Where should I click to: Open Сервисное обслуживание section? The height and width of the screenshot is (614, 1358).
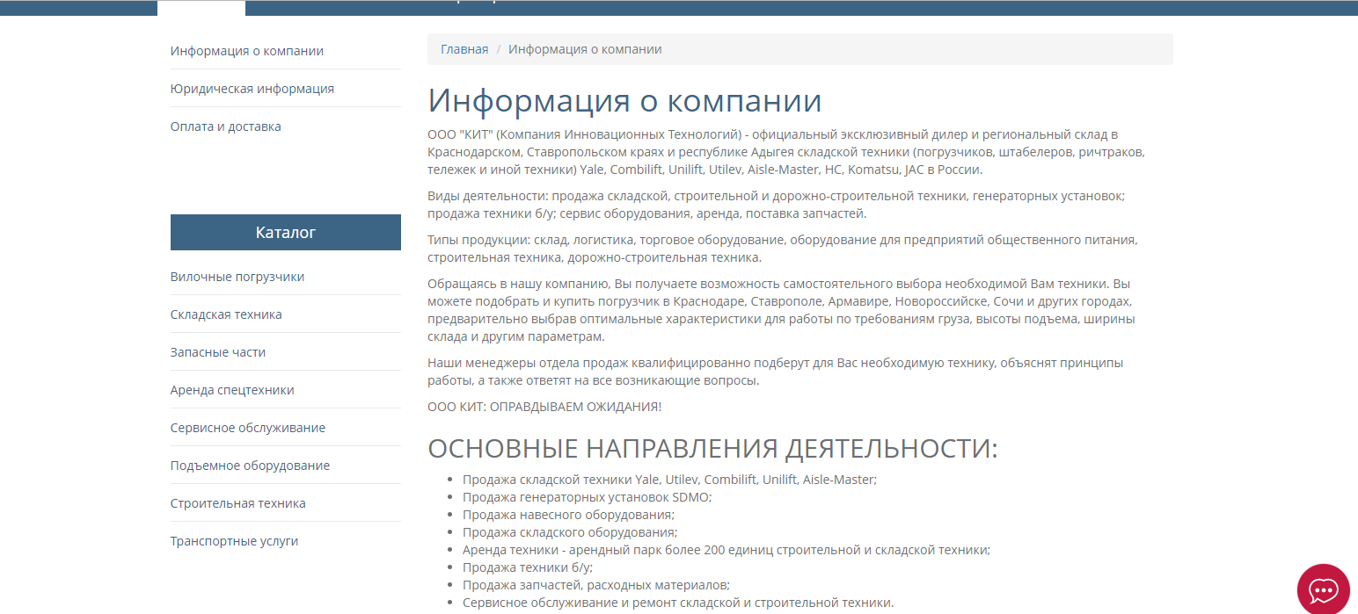pyautogui.click(x=248, y=428)
